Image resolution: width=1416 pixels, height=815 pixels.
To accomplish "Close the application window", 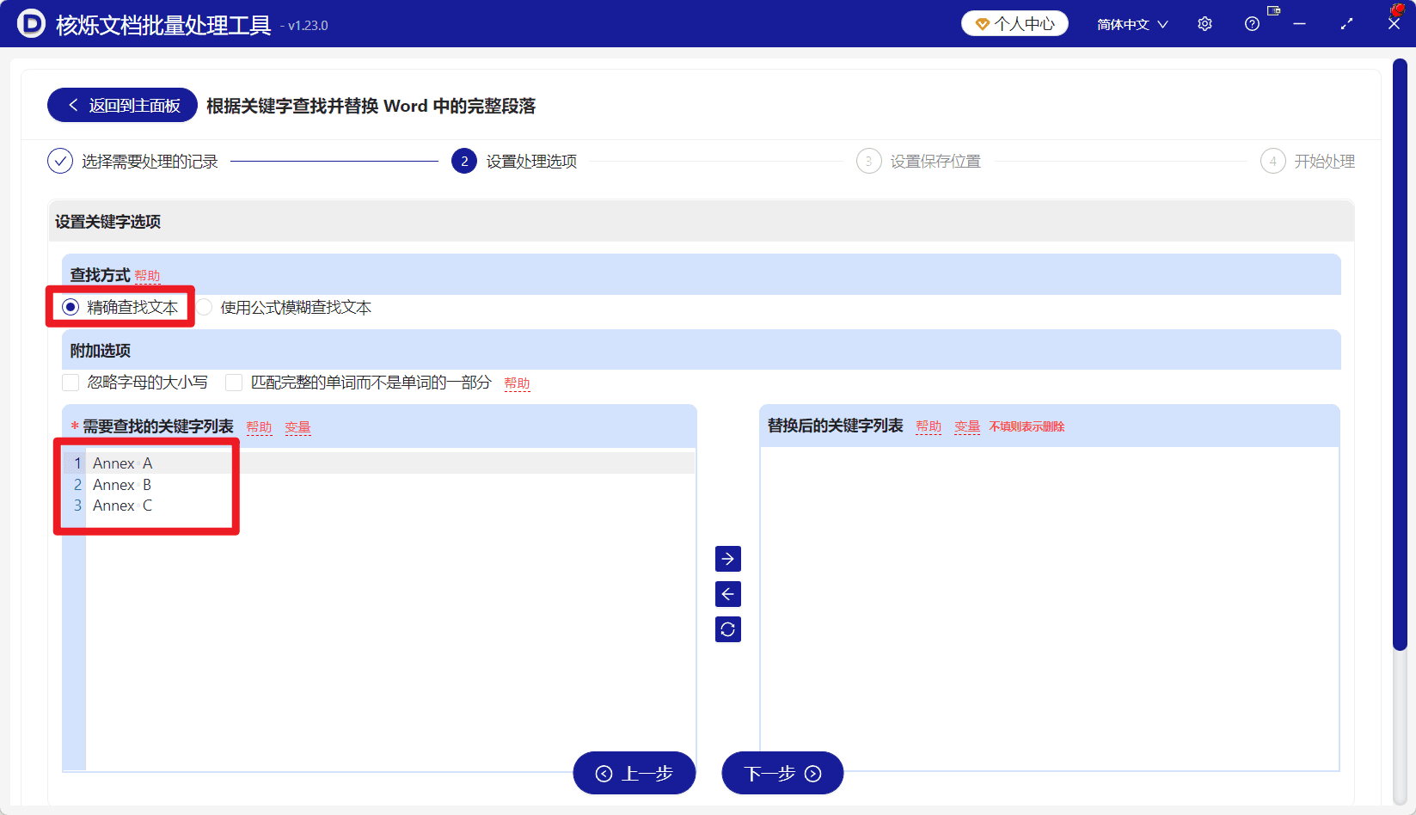I will coord(1394,24).
